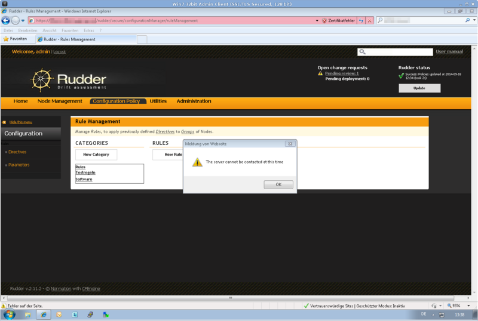The height and width of the screenshot is (321, 478).
Task: Select the Testregeln category tree item
Action: pyautogui.click(x=85, y=172)
